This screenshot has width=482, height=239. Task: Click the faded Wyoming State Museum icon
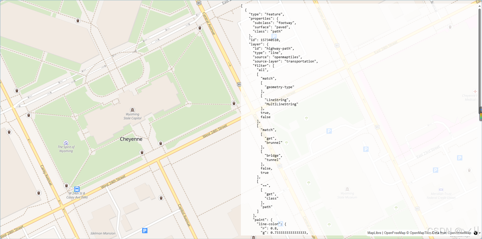coord(347,189)
